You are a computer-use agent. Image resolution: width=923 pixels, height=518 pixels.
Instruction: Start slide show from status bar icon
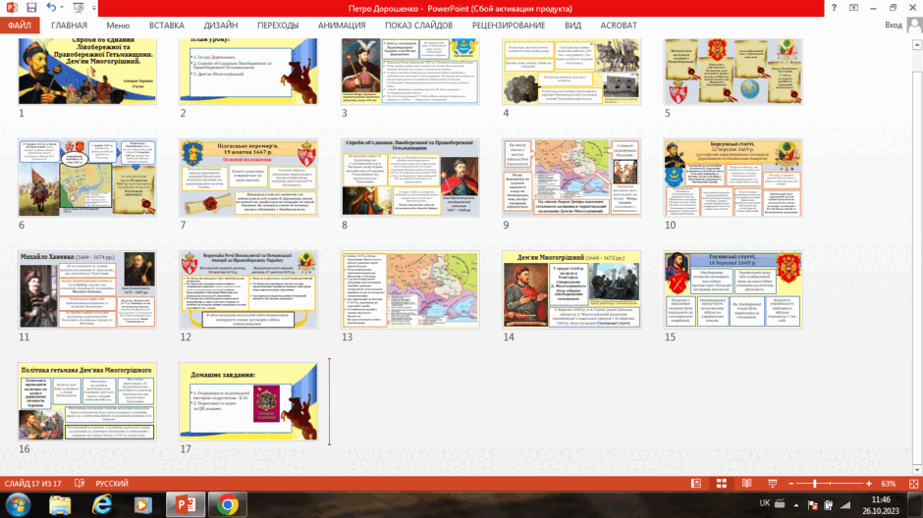coord(773,484)
